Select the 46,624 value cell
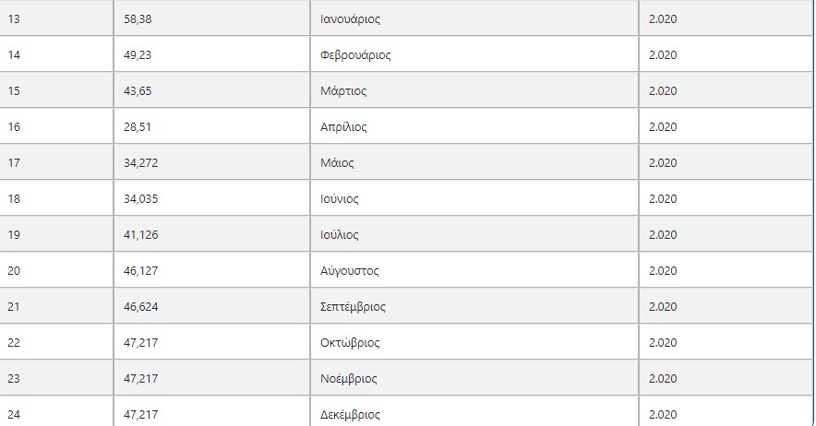This screenshot has width=816, height=426. click(211, 306)
